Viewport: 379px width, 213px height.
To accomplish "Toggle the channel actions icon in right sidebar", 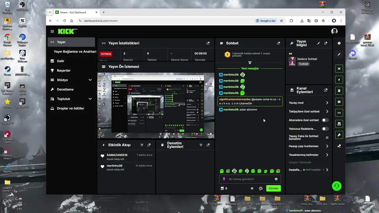I will click(339, 124).
